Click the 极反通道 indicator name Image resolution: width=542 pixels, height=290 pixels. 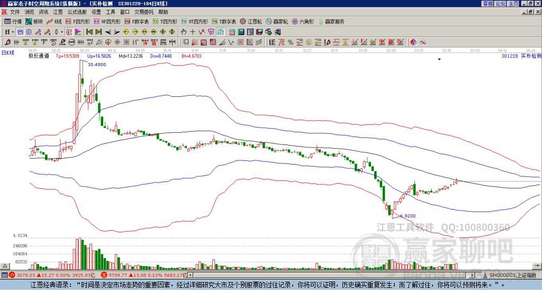click(39, 56)
